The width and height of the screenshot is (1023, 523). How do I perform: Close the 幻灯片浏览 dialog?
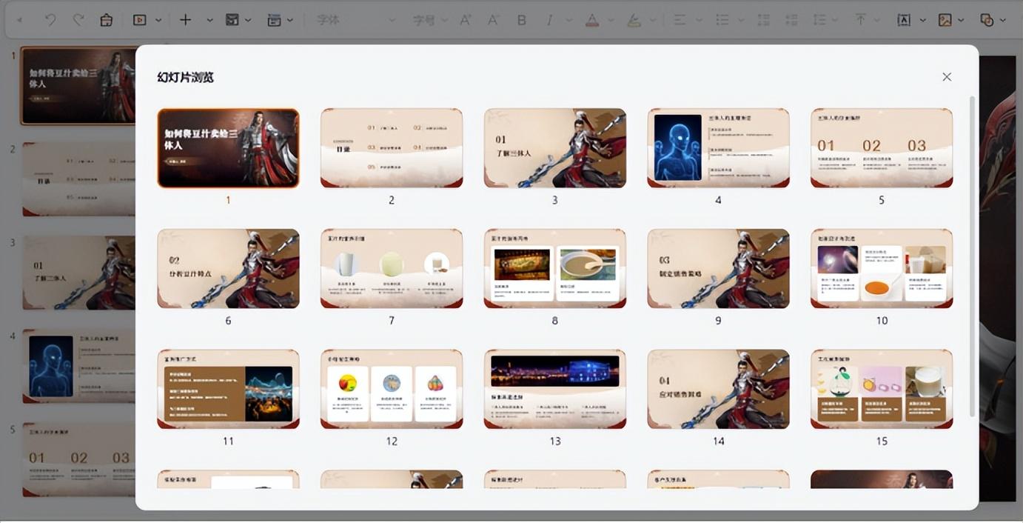(946, 77)
